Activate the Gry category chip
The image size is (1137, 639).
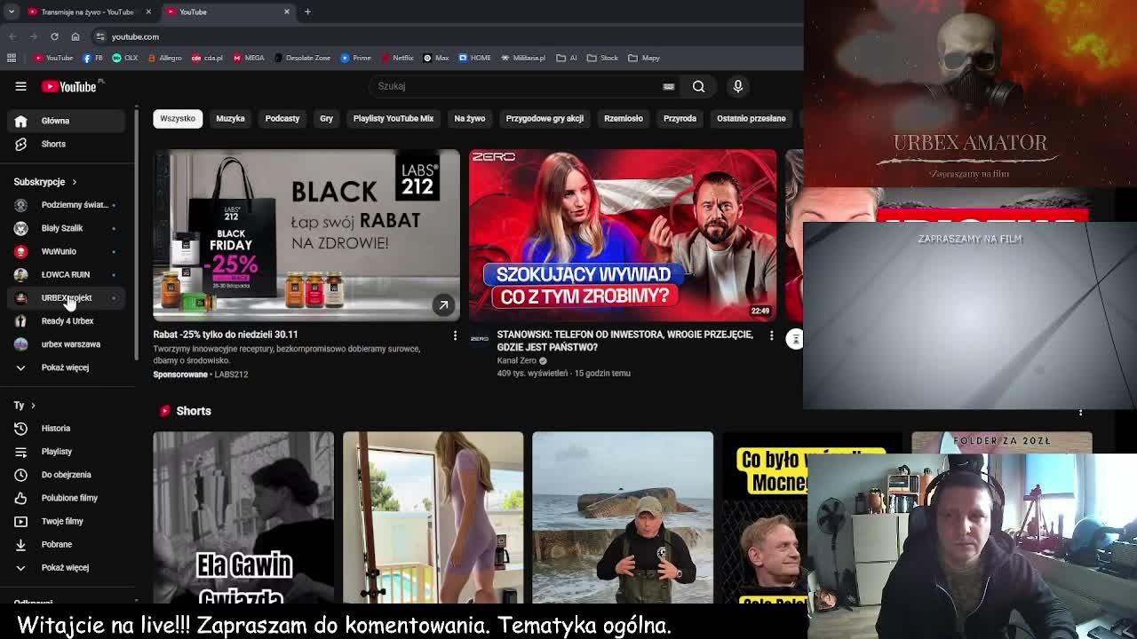click(326, 118)
